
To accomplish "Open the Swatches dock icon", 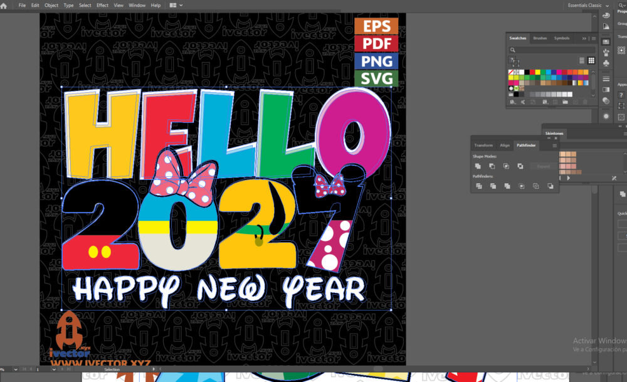I will [x=606, y=41].
